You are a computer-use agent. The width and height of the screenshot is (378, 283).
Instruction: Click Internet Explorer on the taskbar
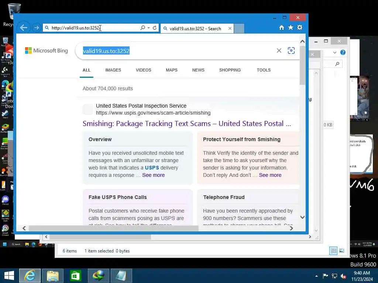coord(30,276)
